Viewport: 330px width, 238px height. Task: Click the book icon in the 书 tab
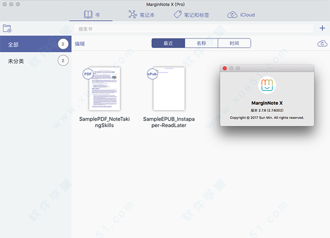(88, 14)
